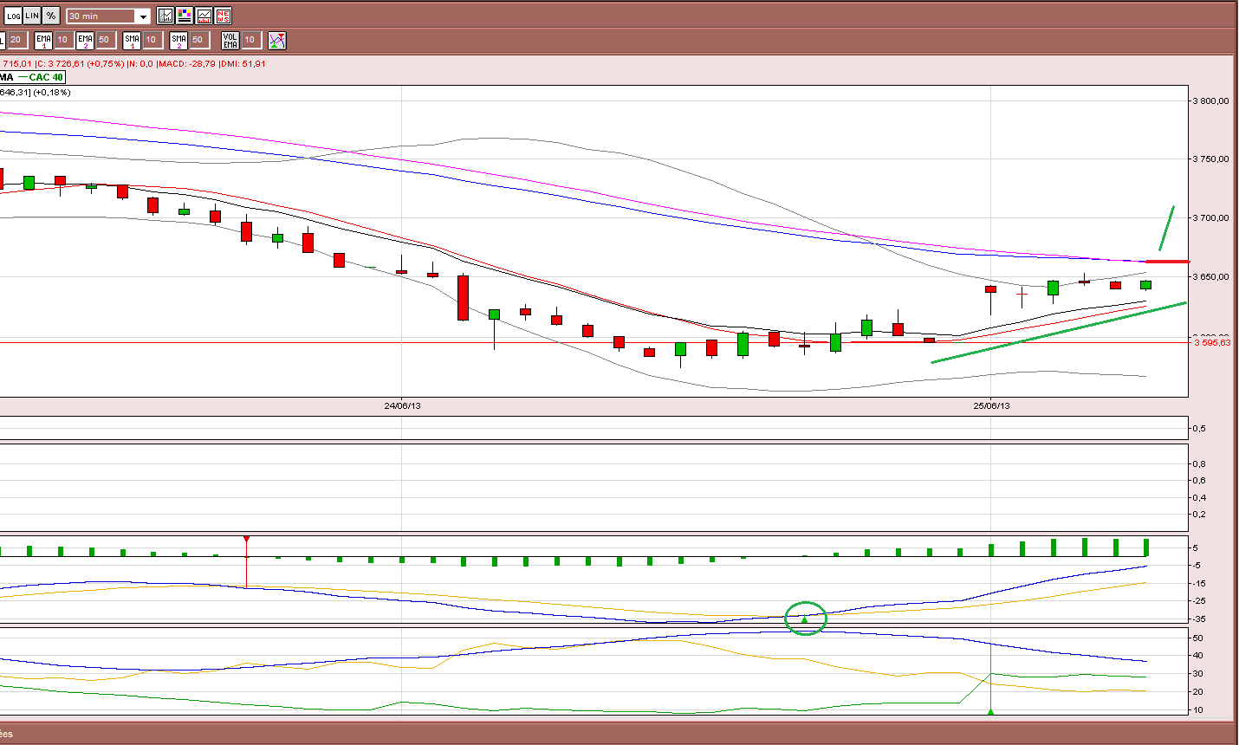Toggle the VOL EMA indicator
The image size is (1239, 745).
click(x=230, y=40)
